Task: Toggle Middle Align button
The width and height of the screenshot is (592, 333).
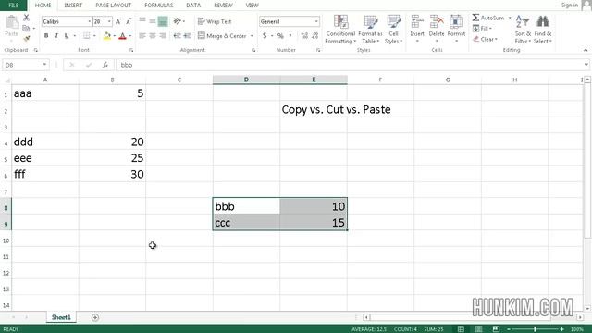Action: pos(152,21)
